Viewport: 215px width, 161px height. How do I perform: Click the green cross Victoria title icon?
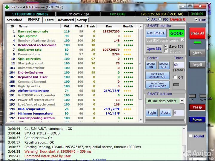pyautogui.click(x=7, y=7)
